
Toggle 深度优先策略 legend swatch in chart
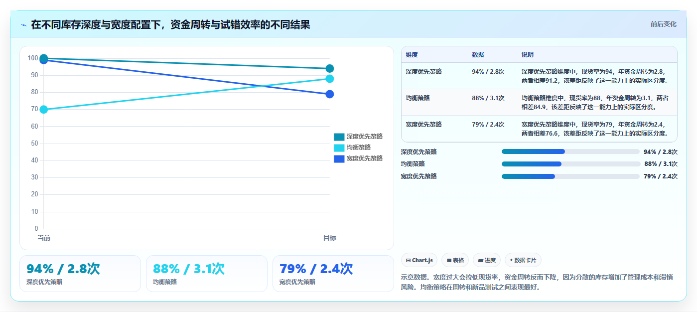[339, 137]
